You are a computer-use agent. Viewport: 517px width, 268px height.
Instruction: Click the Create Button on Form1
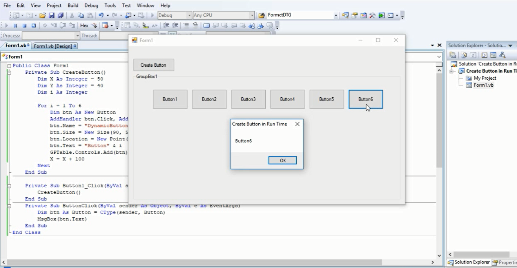pyautogui.click(x=154, y=65)
